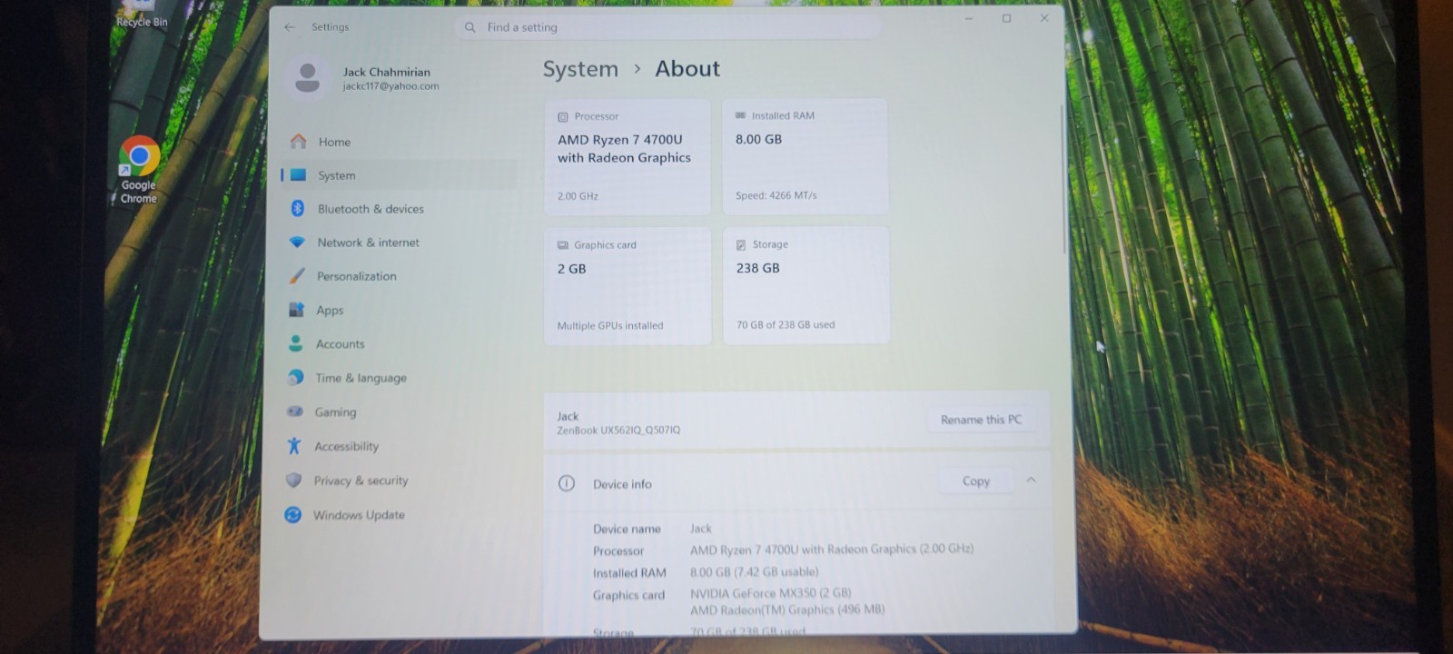Click the Gaming controller icon
1453x654 pixels.
(x=294, y=411)
